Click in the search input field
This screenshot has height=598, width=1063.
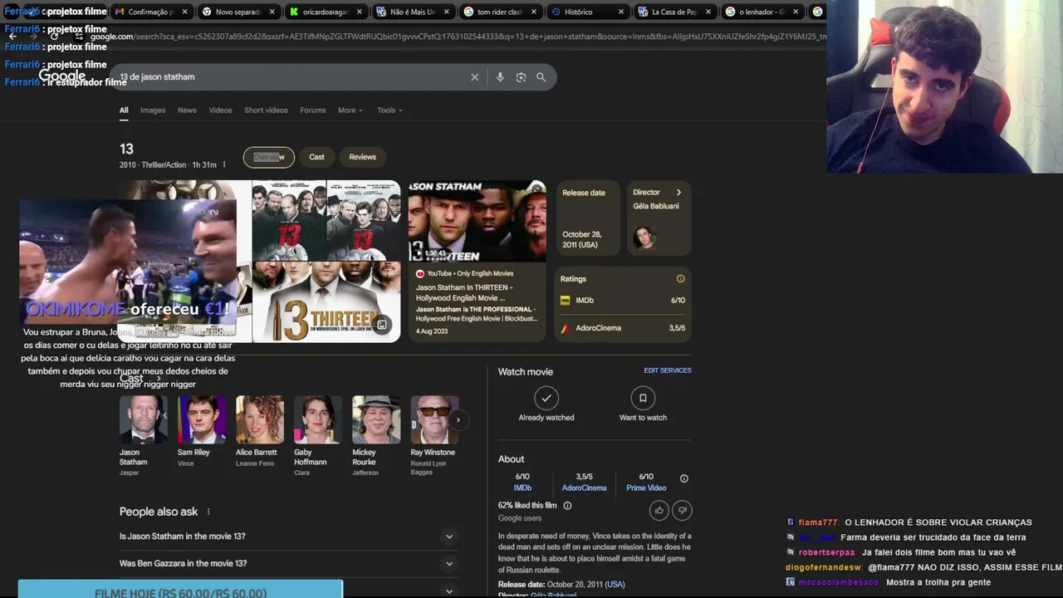[x=291, y=77]
